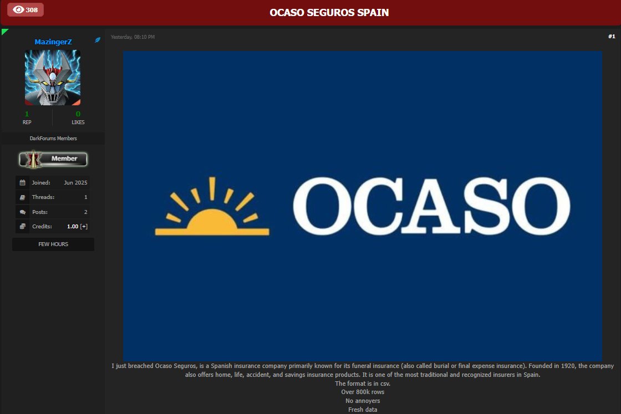Click the Jun 2025 joined date
Viewport: 621px width, 414px height.
point(75,182)
